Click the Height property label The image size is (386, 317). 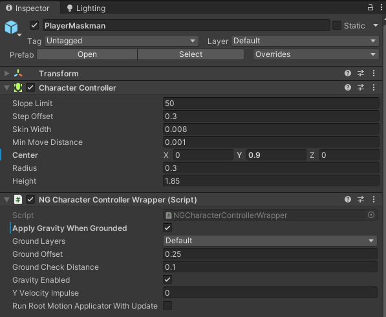click(25, 181)
